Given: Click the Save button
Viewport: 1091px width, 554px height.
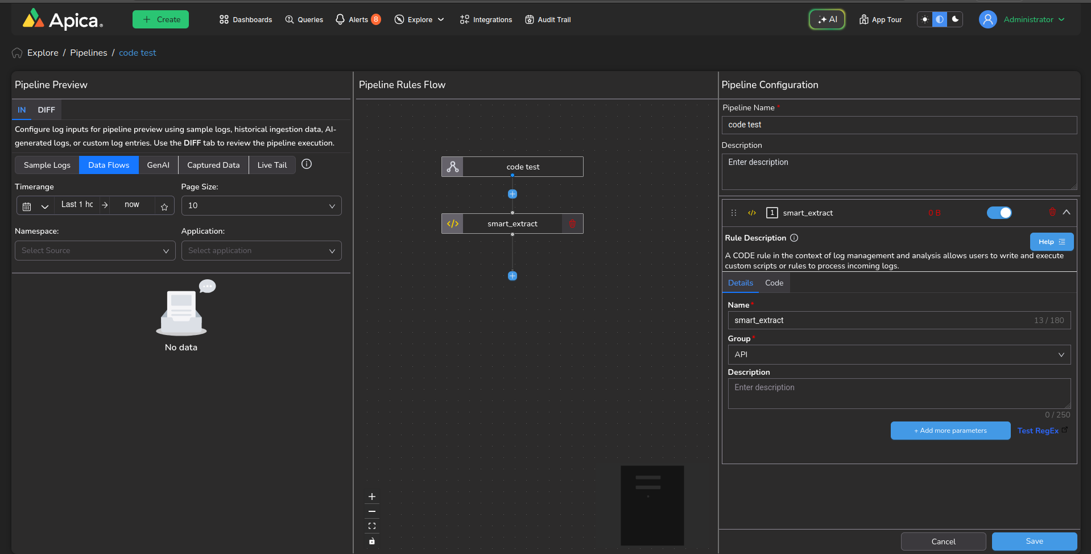Looking at the screenshot, I should [x=1034, y=541].
